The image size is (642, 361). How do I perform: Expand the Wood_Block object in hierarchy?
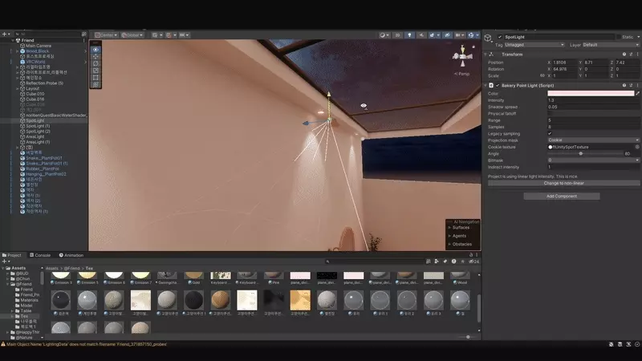point(17,51)
